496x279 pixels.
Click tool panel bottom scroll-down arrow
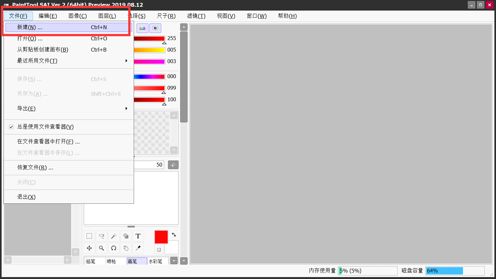184,260
